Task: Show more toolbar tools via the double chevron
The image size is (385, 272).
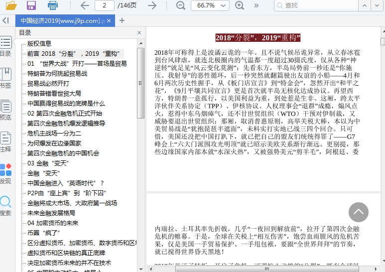Action: (x=257, y=5)
